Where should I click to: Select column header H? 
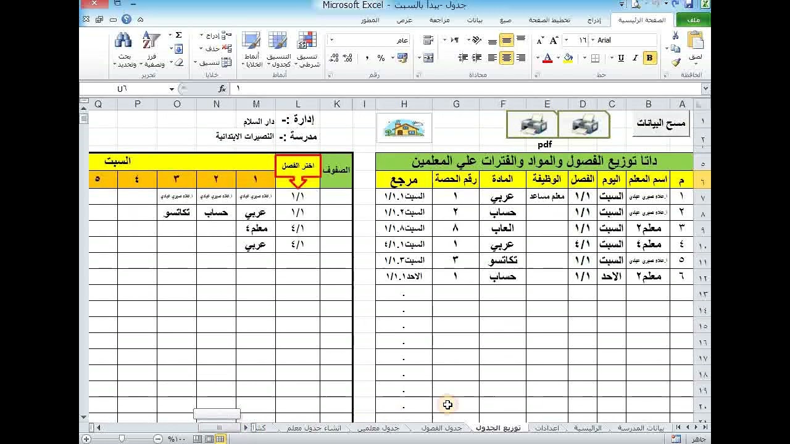click(x=404, y=104)
